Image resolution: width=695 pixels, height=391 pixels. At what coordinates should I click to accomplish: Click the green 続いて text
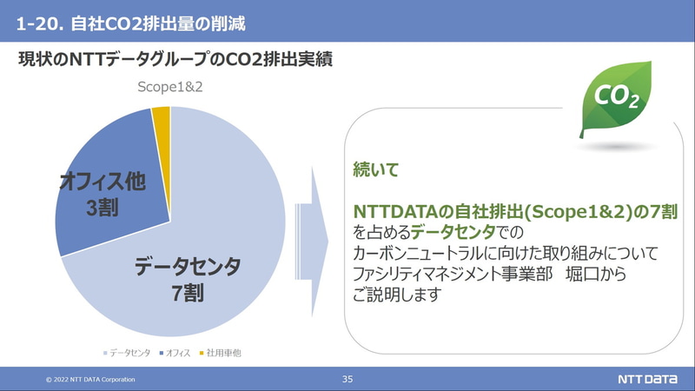tap(376, 169)
